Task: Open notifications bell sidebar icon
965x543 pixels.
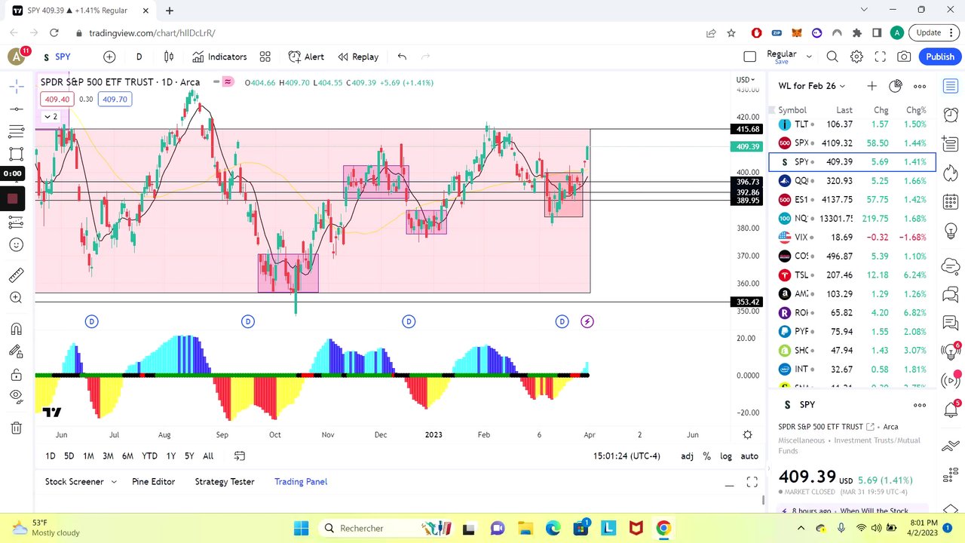Action: pyautogui.click(x=951, y=410)
